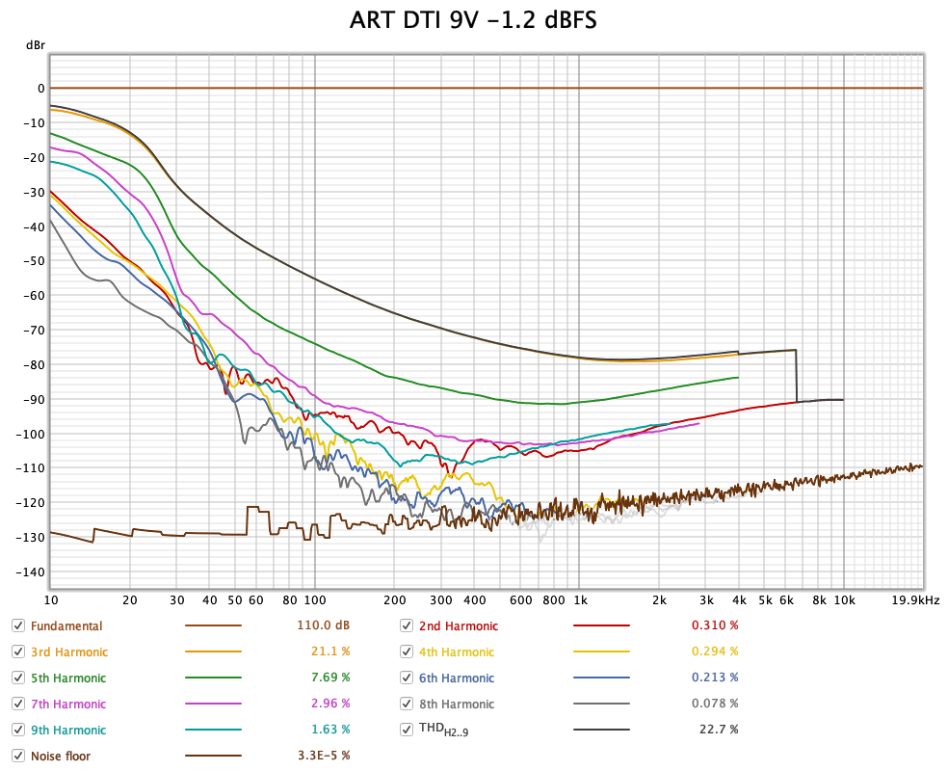Click the 8th Harmonic value 0.078 %
Screen dimensions: 948x771
pos(715,704)
